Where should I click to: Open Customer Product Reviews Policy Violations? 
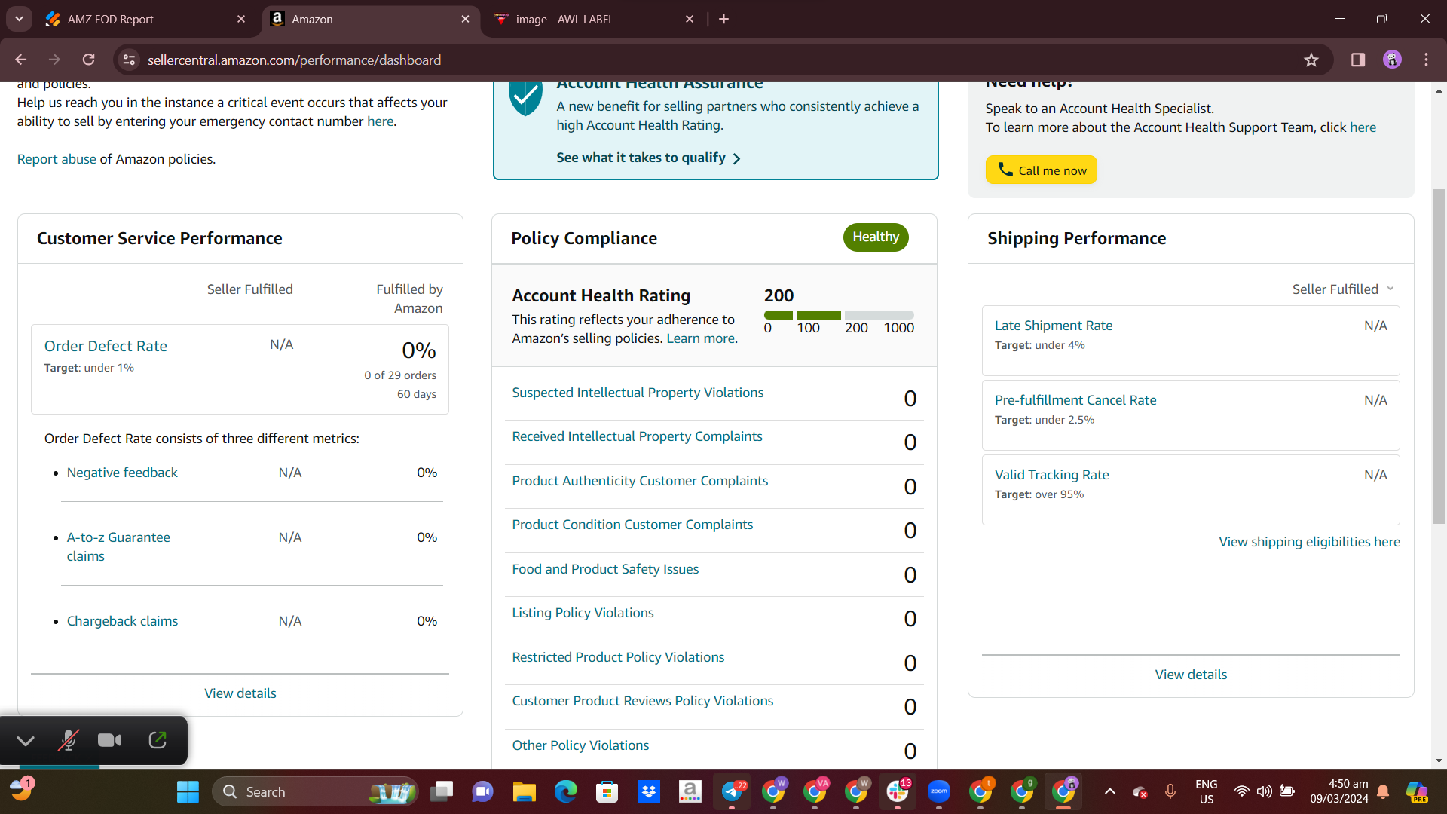(643, 701)
